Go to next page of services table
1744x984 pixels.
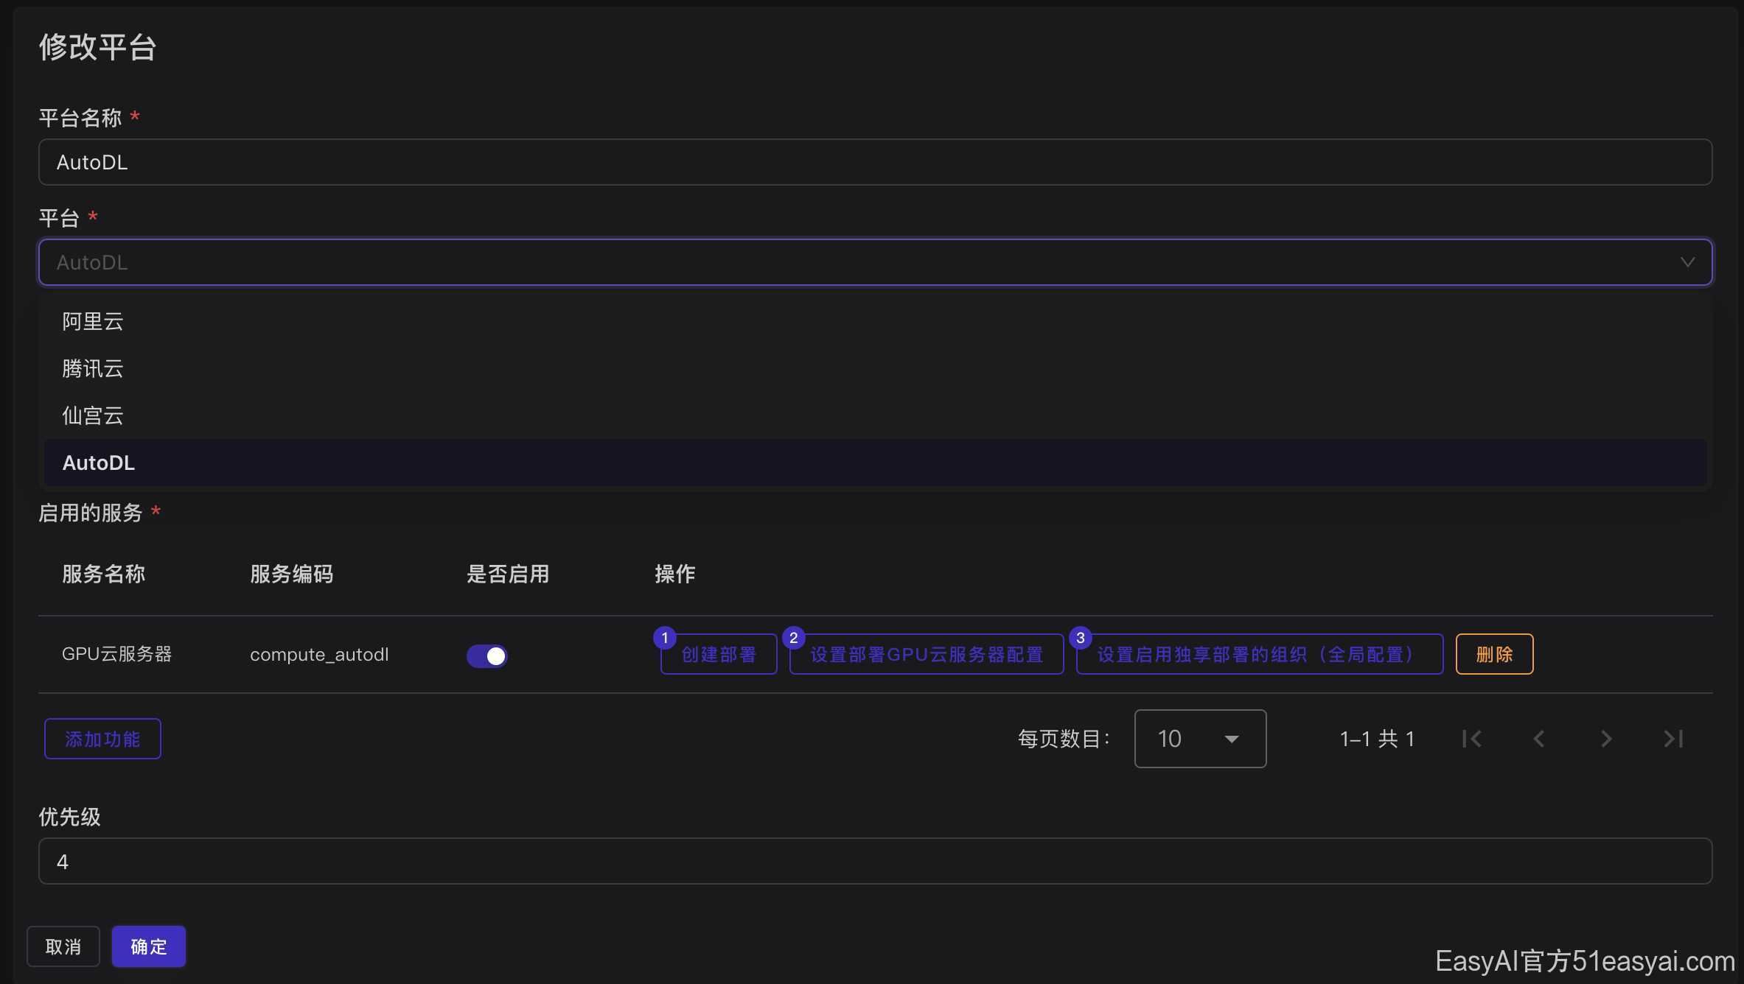(1606, 739)
